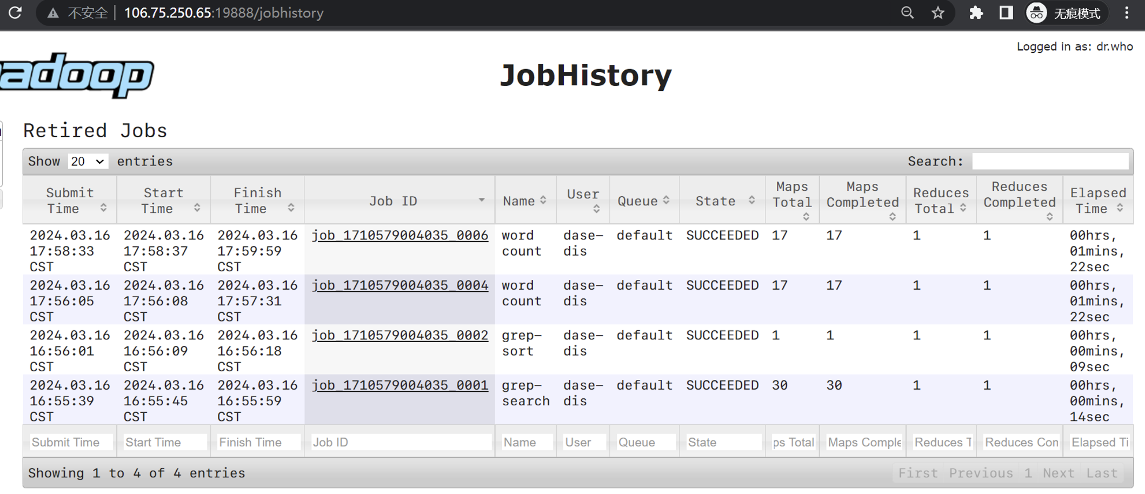The height and width of the screenshot is (494, 1145).
Task: Click the incognito mode profile icon
Action: click(1036, 13)
